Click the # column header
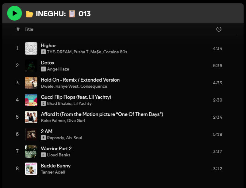246x188 pixels. [x=18, y=29]
